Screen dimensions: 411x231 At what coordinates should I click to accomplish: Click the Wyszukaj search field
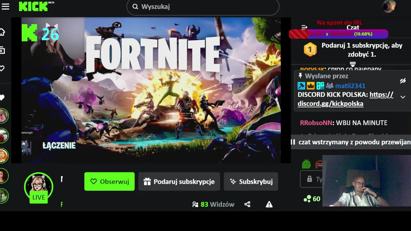point(203,7)
